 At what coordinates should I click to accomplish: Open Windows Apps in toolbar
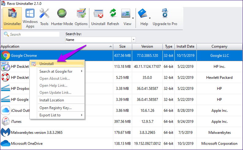click(x=30, y=18)
